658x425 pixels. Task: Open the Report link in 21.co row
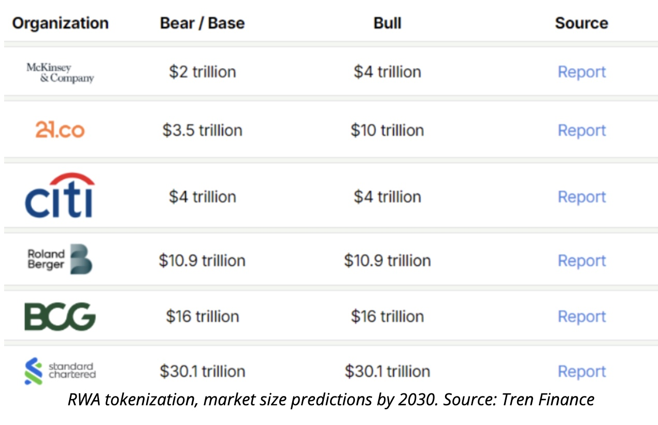point(581,130)
